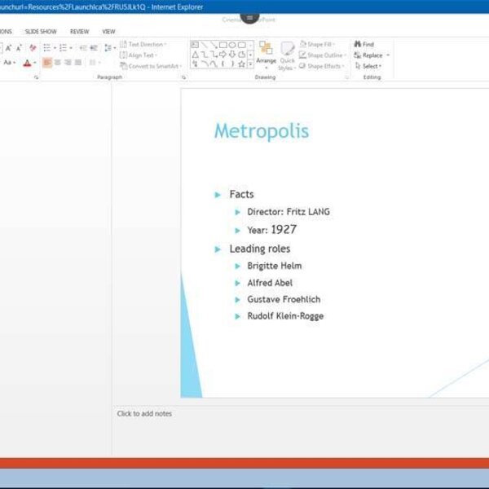The width and height of the screenshot is (489, 489).
Task: Open the Font dialog launcher
Action: (37, 77)
